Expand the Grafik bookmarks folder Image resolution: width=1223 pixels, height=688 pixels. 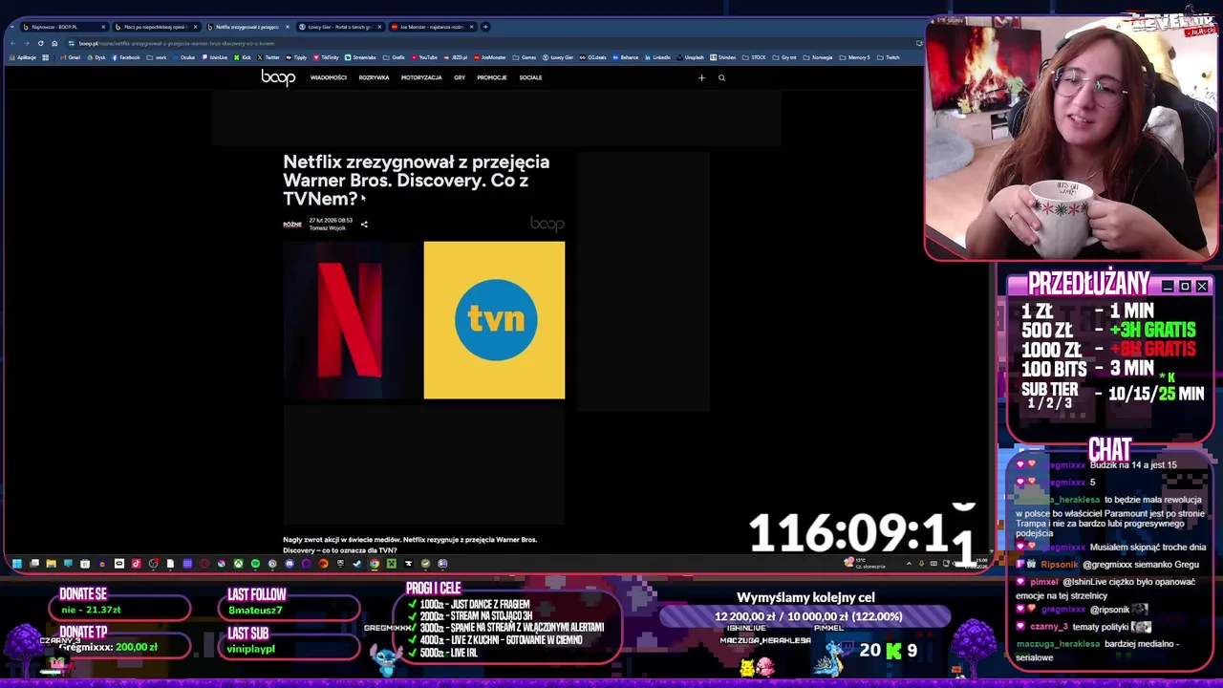pos(395,57)
